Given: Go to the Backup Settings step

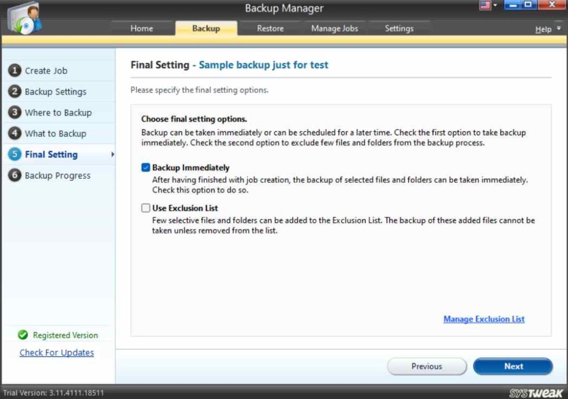Looking at the screenshot, I should coord(55,91).
